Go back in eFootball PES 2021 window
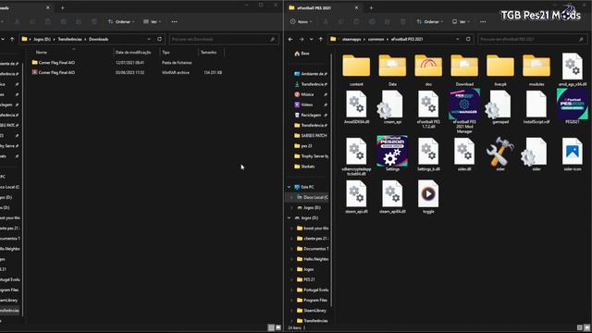The image size is (592, 333). 290,39
